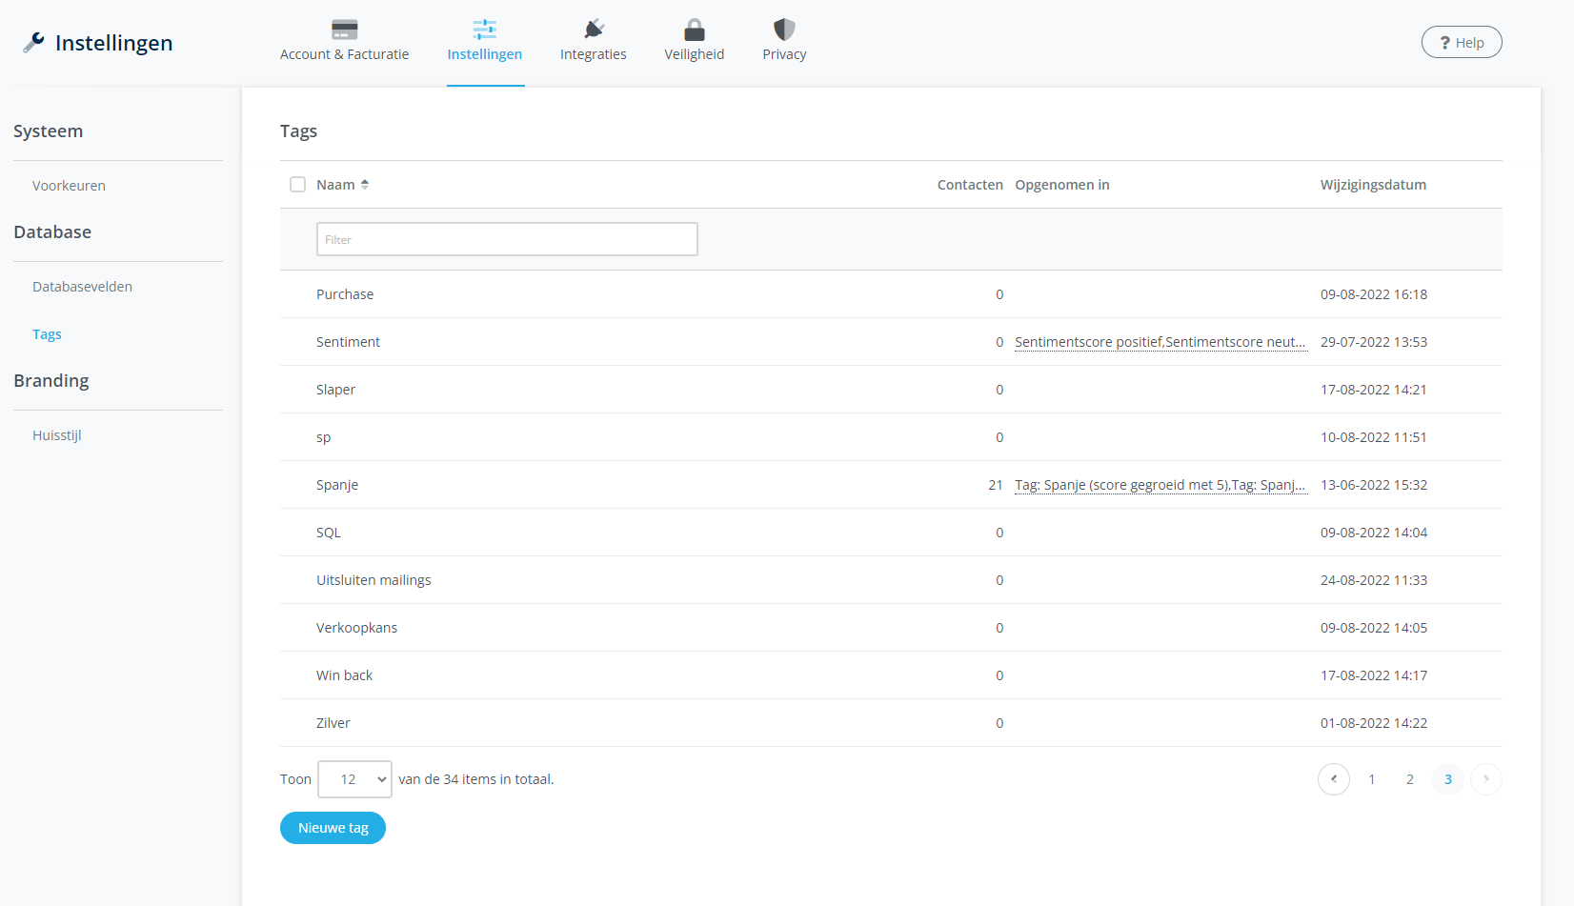
Task: Open the Sentimentscore positief link
Action: click(x=1160, y=342)
